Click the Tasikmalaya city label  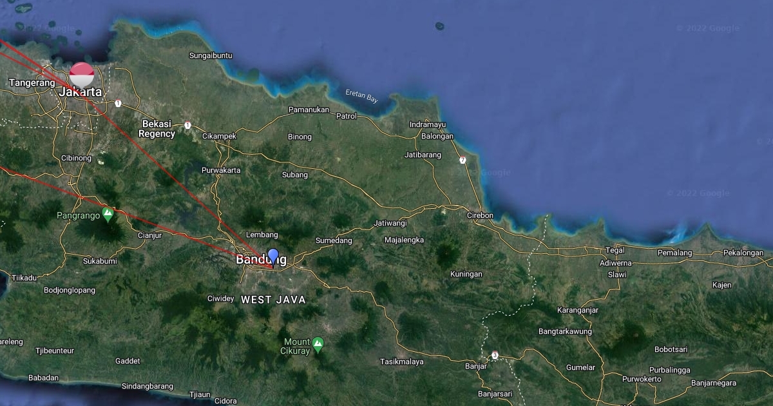click(402, 362)
